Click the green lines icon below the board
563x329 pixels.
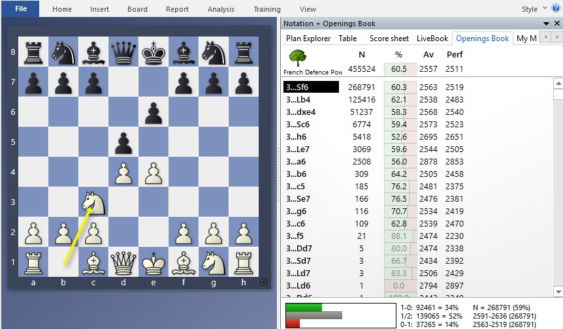[x=11, y=282]
